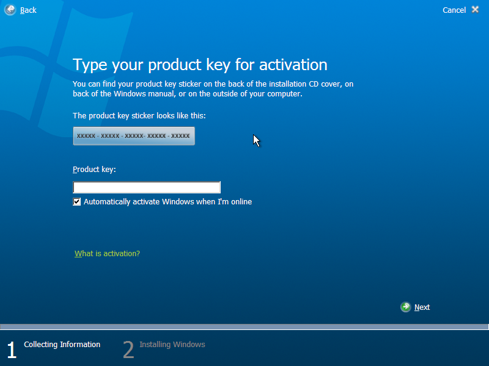
Task: Click Cancel to exit setup
Action: tap(454, 10)
